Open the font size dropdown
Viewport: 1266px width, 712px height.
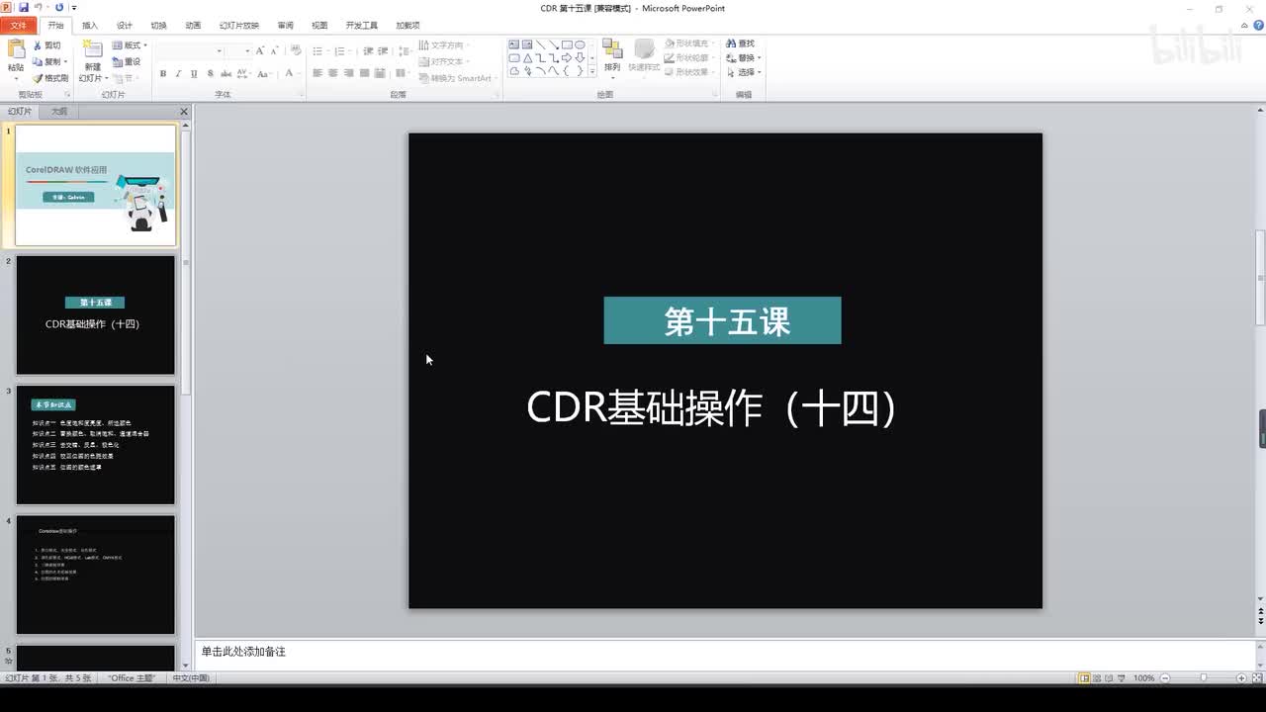247,50
